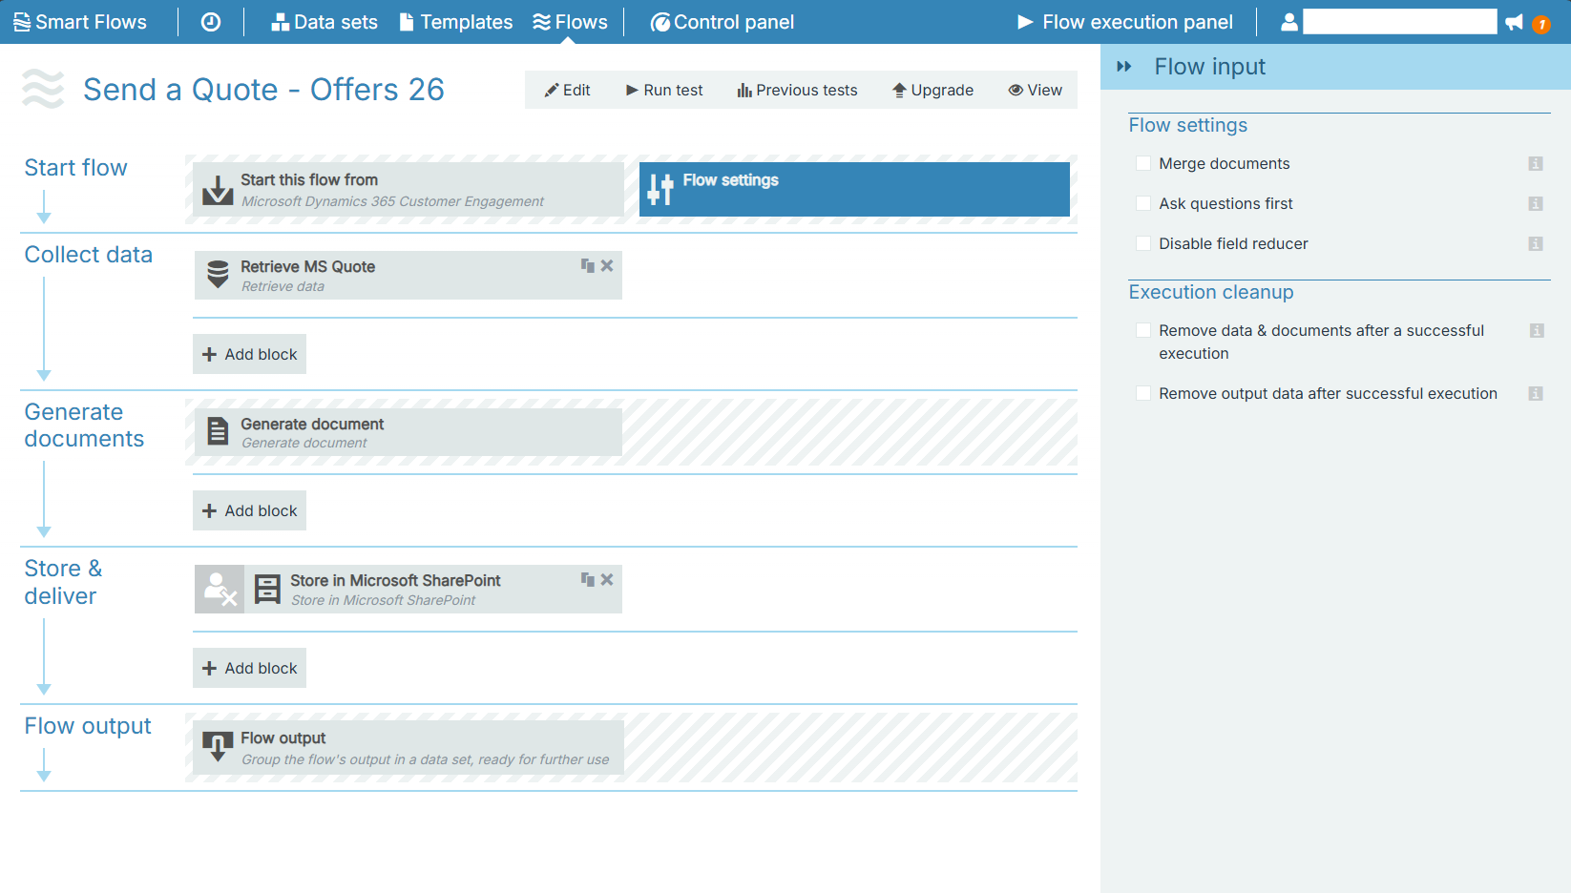Go to the Templates section
Viewport: 1571px width, 893px height.
[x=456, y=22]
